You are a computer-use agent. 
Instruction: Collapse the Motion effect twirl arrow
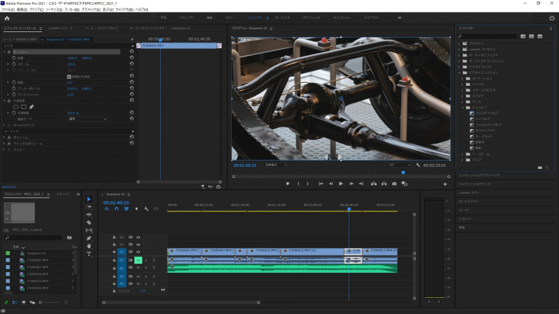pos(5,52)
